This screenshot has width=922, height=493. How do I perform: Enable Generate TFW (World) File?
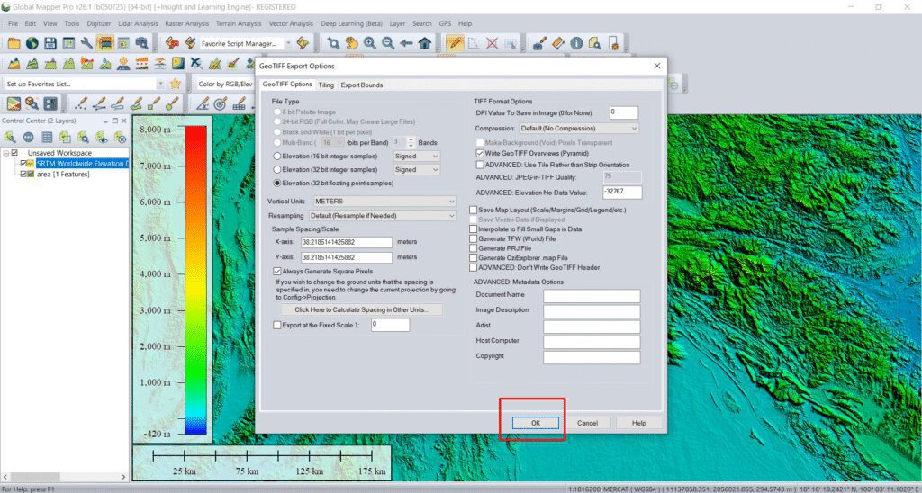[473, 239]
